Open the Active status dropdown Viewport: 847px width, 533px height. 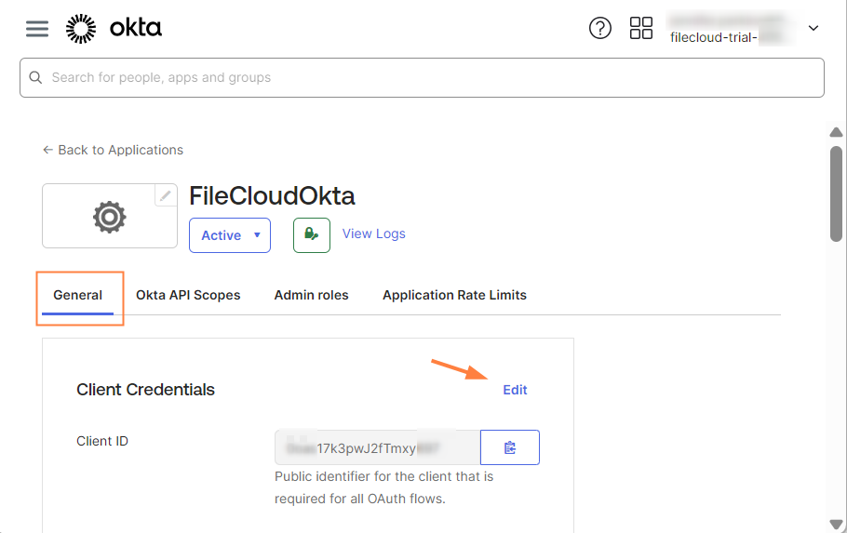tap(229, 235)
